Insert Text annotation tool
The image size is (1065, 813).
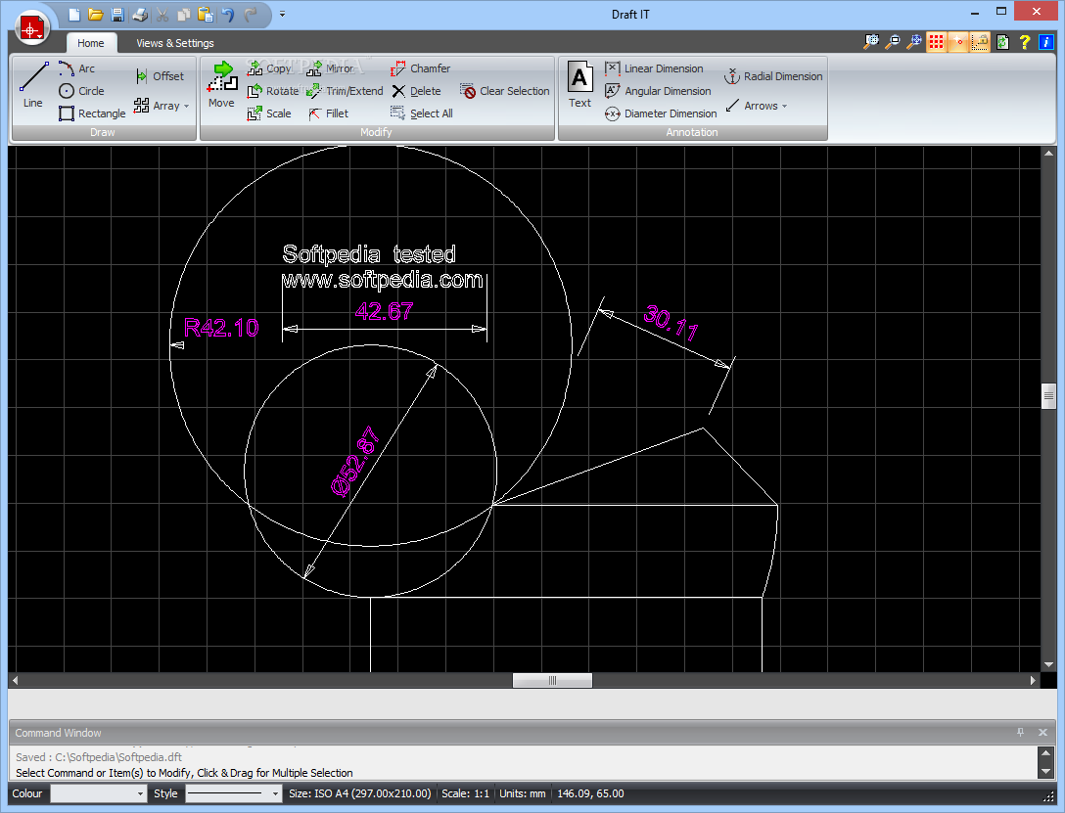tap(580, 84)
